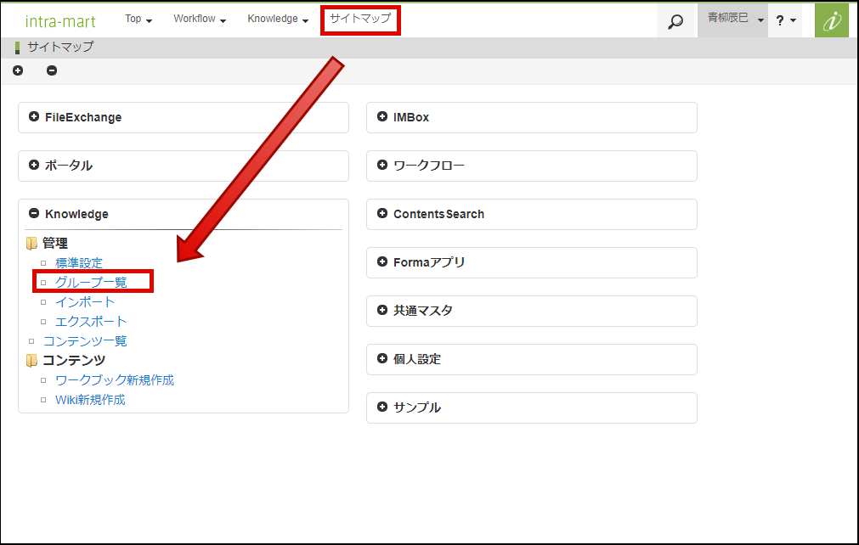Open the search magnifier icon

(x=675, y=21)
